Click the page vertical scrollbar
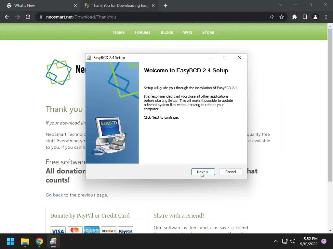The image size is (333, 249). tap(330, 105)
